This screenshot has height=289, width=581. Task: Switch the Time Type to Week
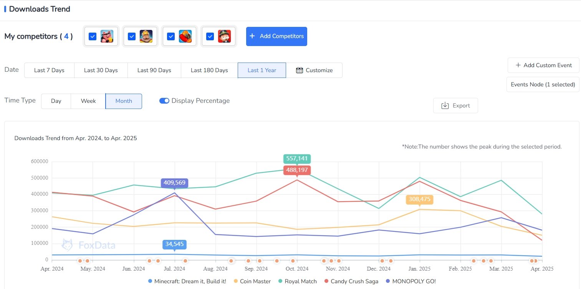[88, 101]
